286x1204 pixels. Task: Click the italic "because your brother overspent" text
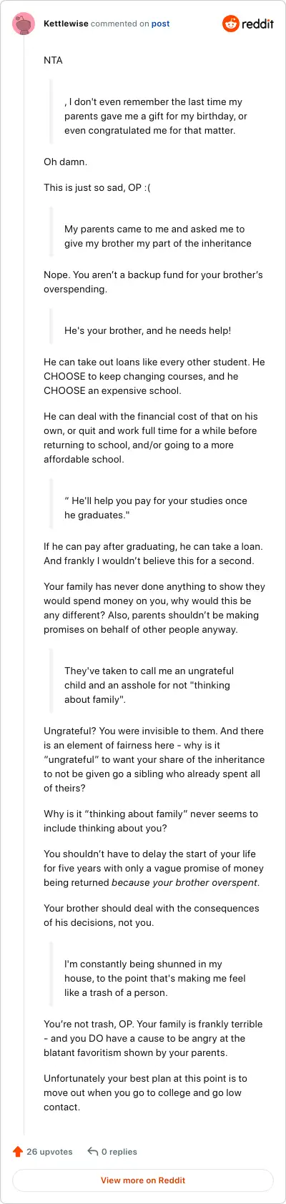point(184,882)
